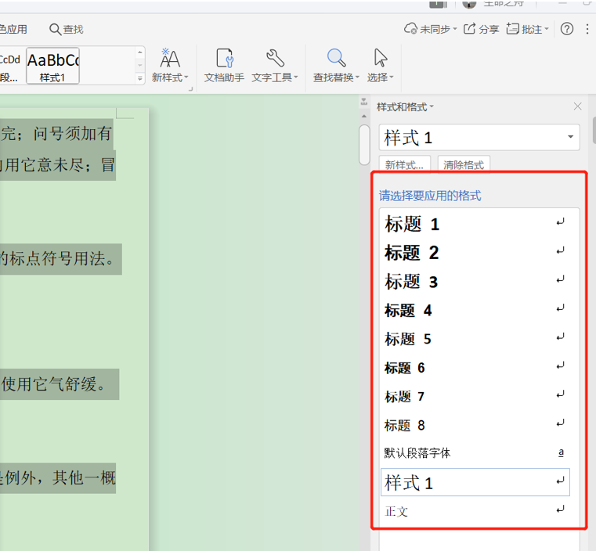Apply the 标题 8 style
This screenshot has width=596, height=551.
click(475, 425)
